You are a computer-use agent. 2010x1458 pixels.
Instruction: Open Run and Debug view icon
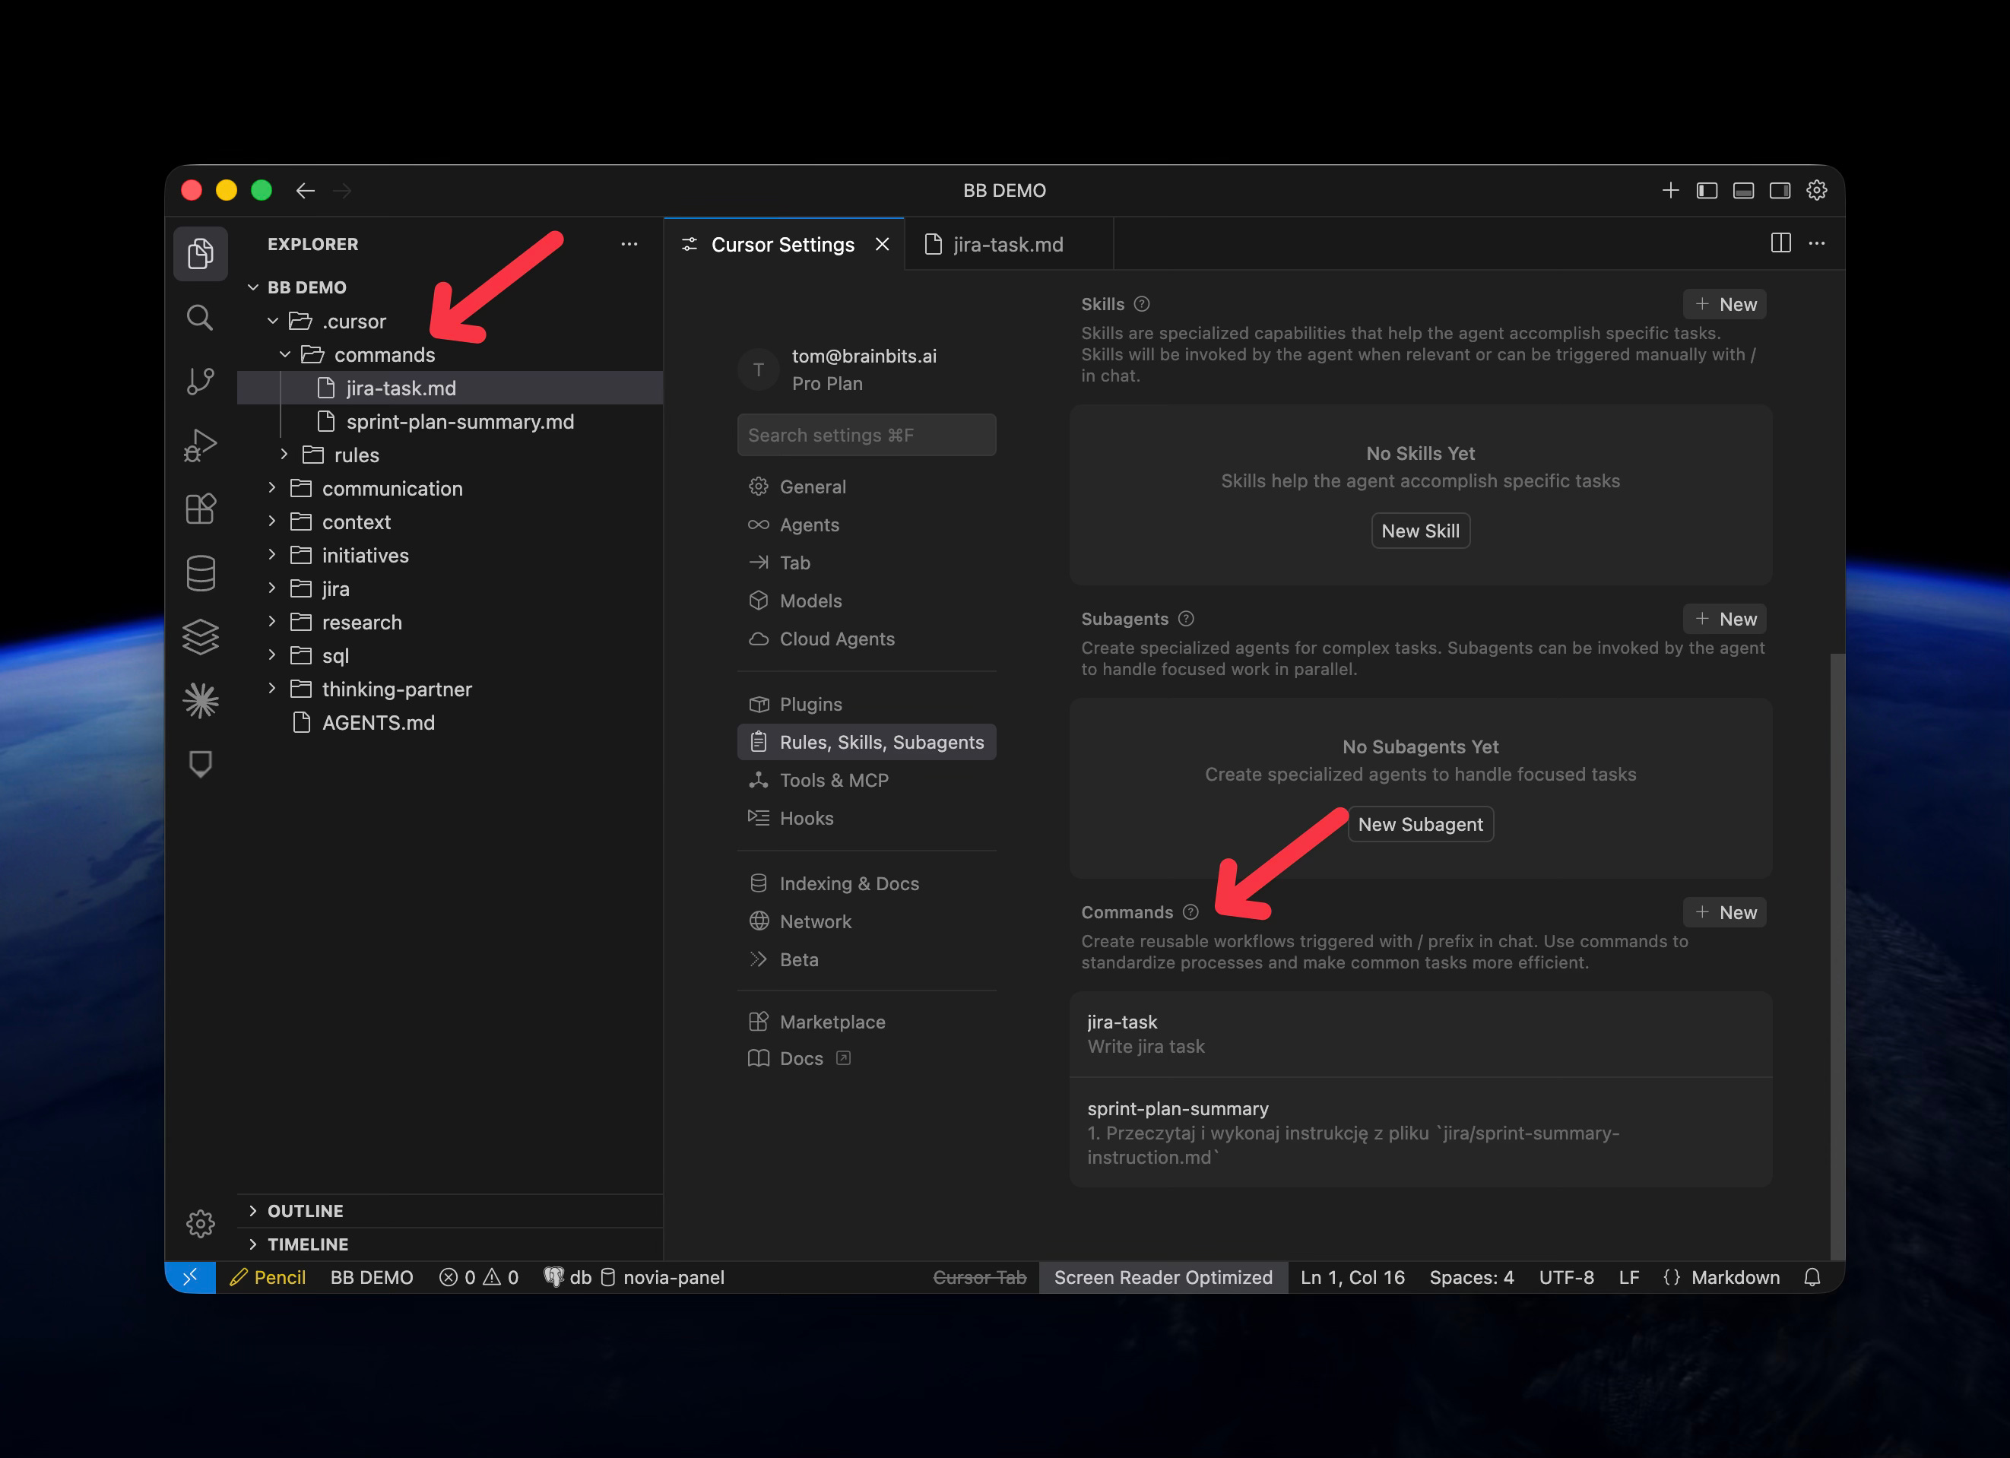click(200, 445)
